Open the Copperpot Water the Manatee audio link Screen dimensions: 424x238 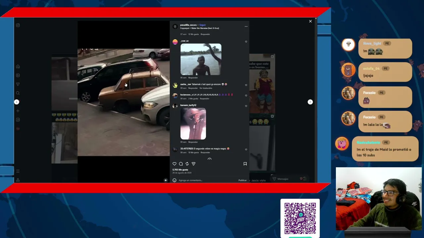coord(199,28)
